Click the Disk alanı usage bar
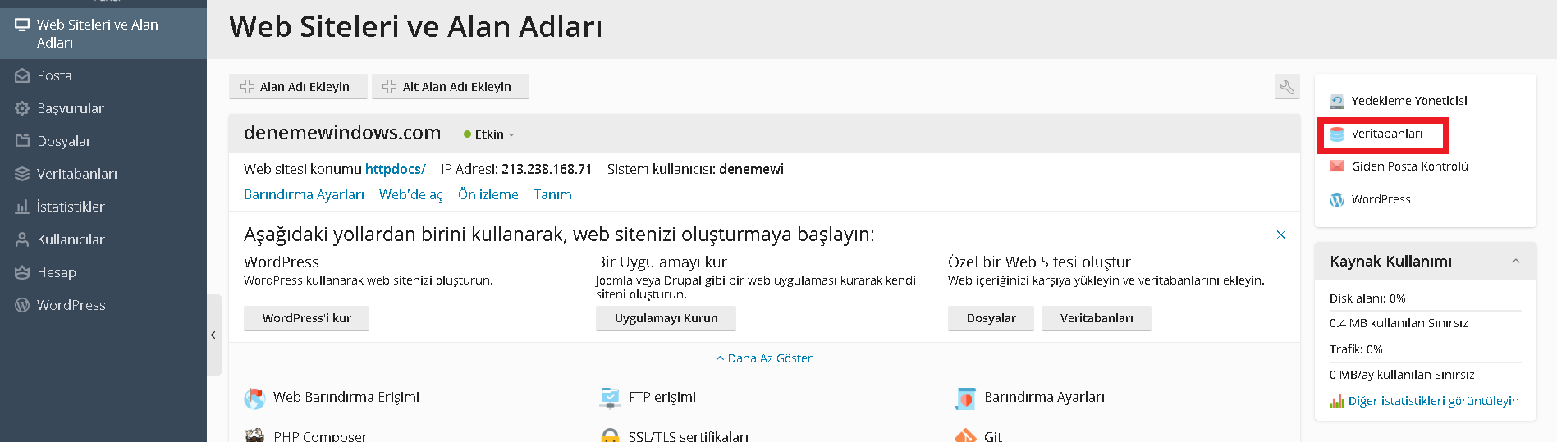Viewport: 1557px width, 442px height. pyautogui.click(x=1426, y=311)
